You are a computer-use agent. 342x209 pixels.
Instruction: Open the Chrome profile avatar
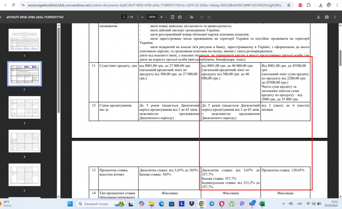329,5
